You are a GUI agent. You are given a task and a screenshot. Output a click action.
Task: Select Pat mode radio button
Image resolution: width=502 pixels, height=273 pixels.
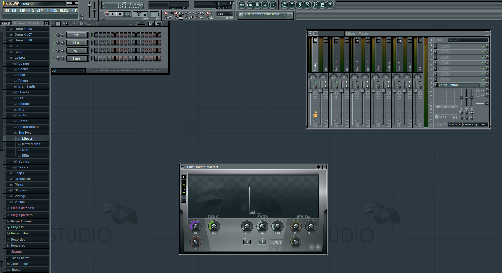coord(107,13)
